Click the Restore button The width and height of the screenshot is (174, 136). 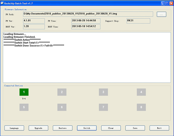tap(63, 128)
